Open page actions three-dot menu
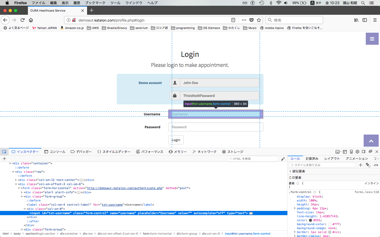380x237 pixels. (x=244, y=20)
